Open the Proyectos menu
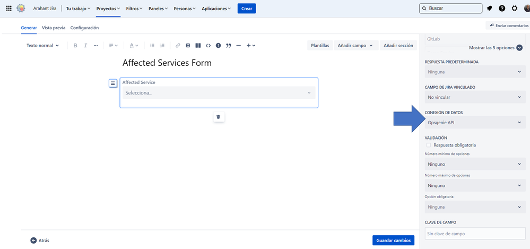Screen dimensions: 530x249 (x=108, y=8)
